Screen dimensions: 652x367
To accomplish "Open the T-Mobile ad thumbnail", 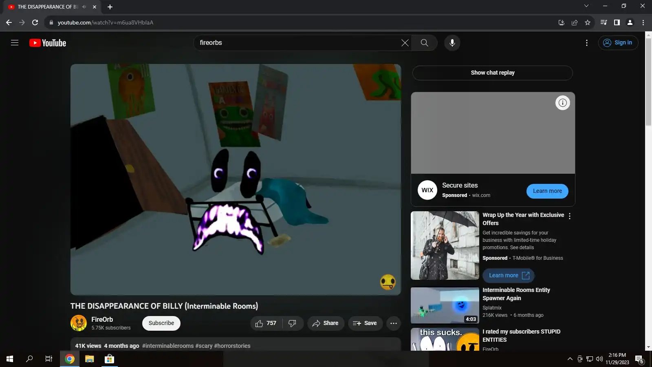I will point(445,245).
